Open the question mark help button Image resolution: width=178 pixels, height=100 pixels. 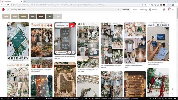point(173,94)
